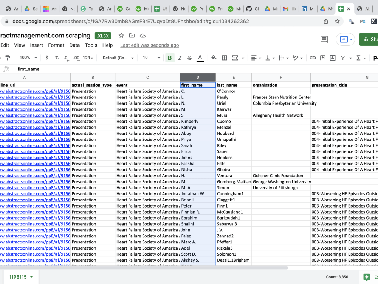The height and width of the screenshot is (284, 378).
Task: Open zoom 100% dropdown
Action: coord(28,58)
